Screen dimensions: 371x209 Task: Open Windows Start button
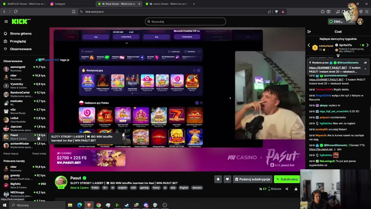pyautogui.click(x=4, y=205)
